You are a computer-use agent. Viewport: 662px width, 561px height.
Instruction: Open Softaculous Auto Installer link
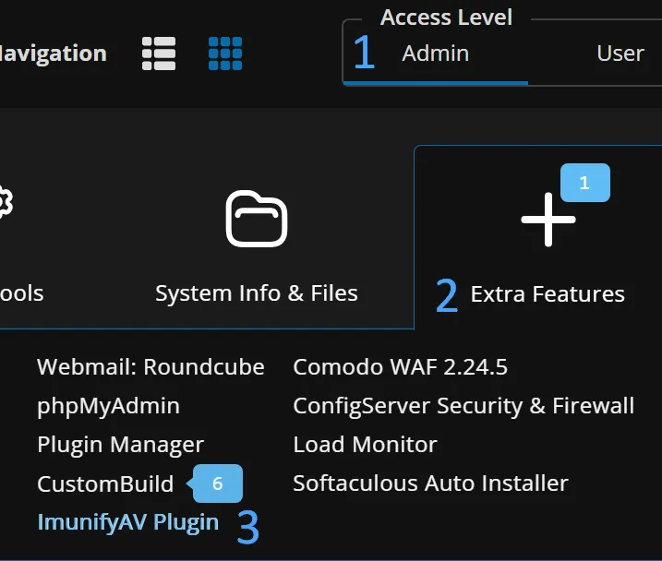[430, 483]
